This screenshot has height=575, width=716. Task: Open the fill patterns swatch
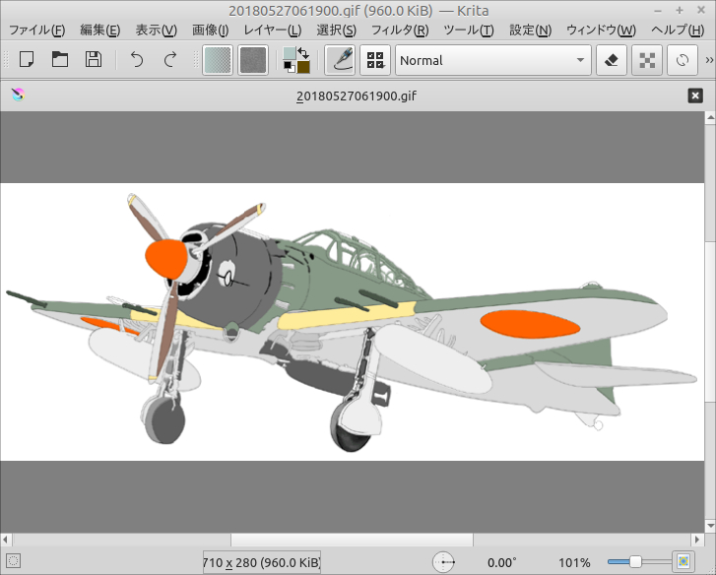[x=253, y=60]
